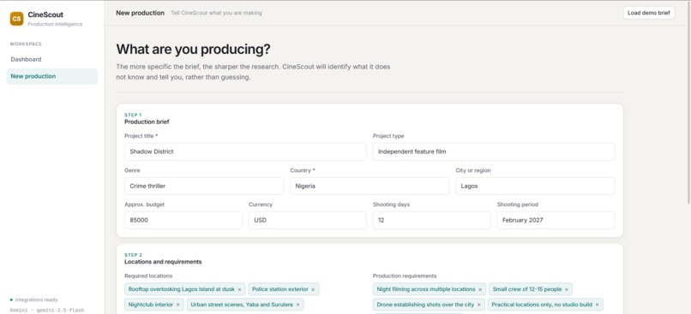Click the Shooting period field February 2027
691x314 pixels.
pyautogui.click(x=556, y=221)
